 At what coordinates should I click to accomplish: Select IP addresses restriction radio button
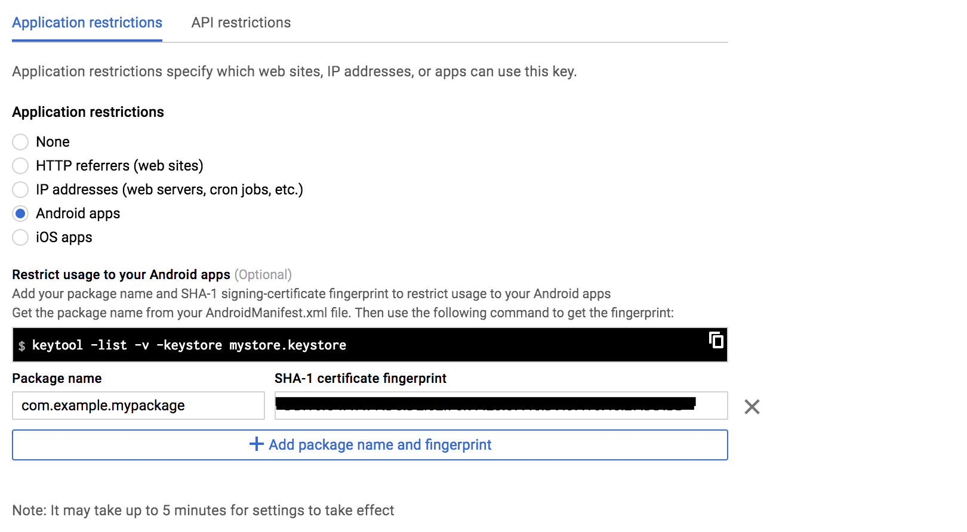(x=20, y=190)
